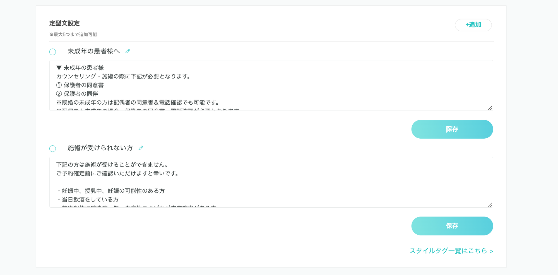
Task: Click the 施術が受けられない方 template title
Action: 100,148
